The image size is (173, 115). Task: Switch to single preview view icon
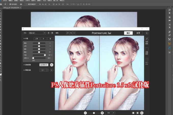tap(133, 113)
